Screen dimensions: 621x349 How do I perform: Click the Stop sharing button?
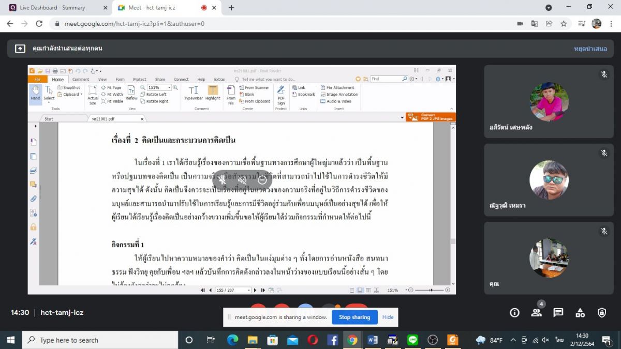coord(354,317)
